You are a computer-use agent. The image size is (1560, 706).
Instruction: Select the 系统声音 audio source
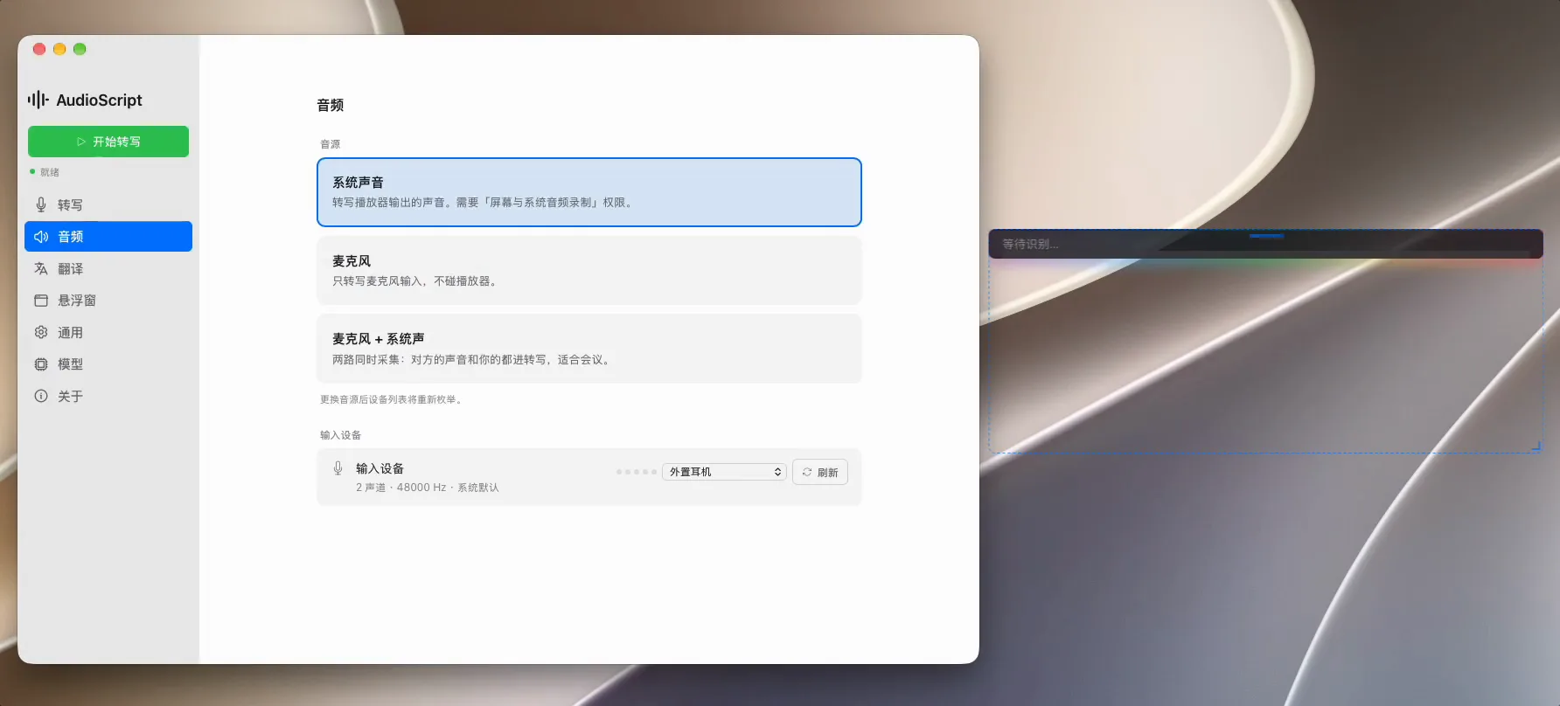click(589, 192)
